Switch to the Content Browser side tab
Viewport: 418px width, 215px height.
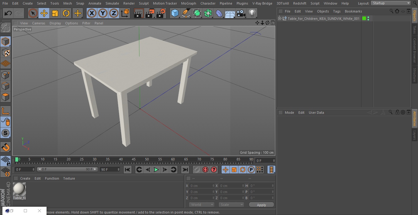pos(415,50)
